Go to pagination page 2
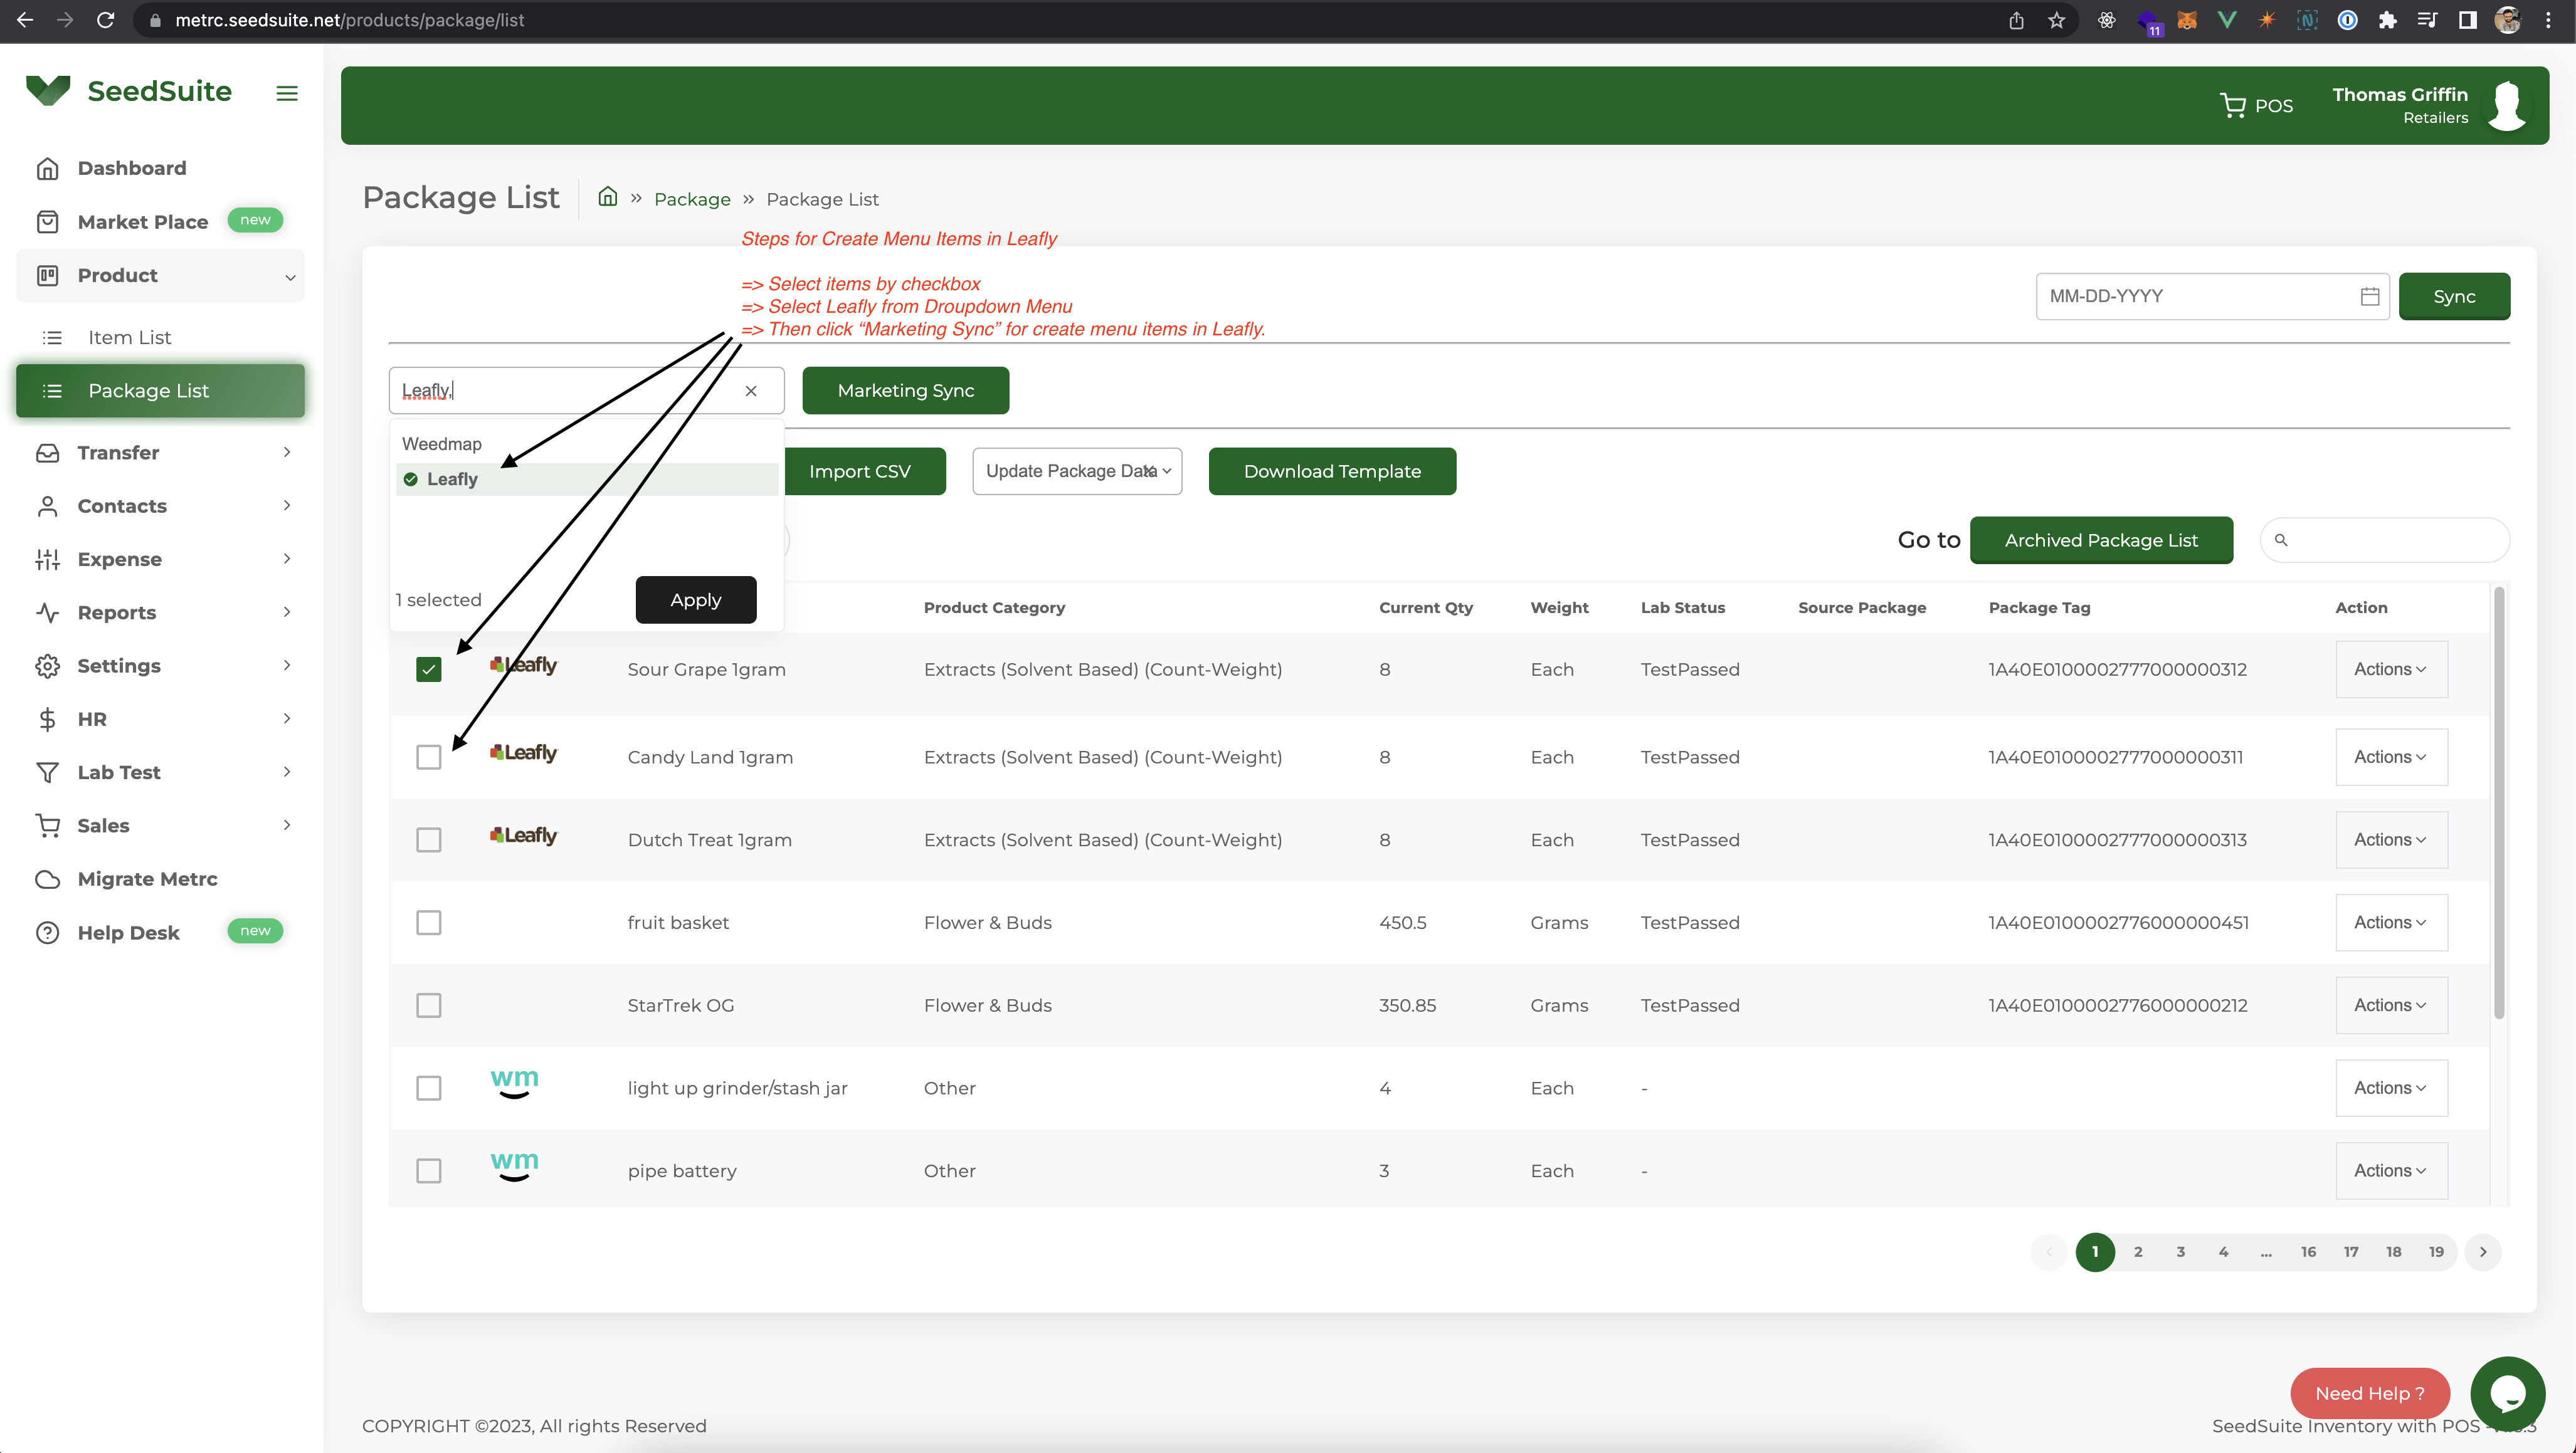 2138,1251
